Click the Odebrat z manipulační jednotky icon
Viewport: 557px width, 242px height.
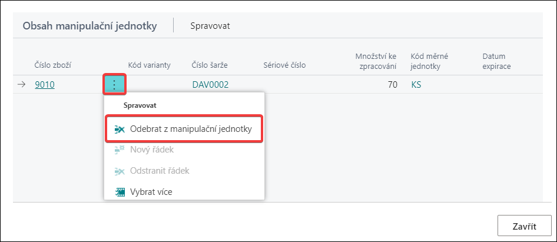click(120, 130)
